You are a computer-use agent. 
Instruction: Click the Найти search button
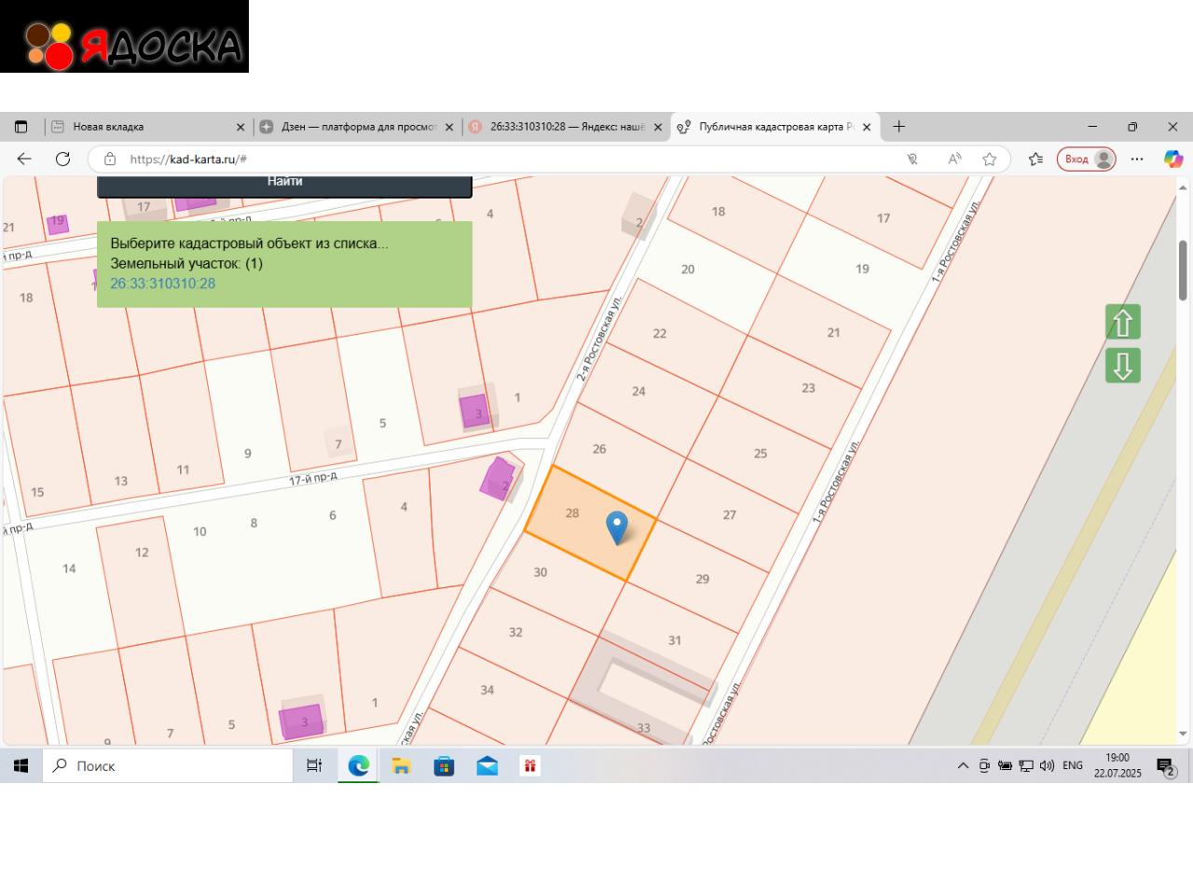[x=284, y=185]
